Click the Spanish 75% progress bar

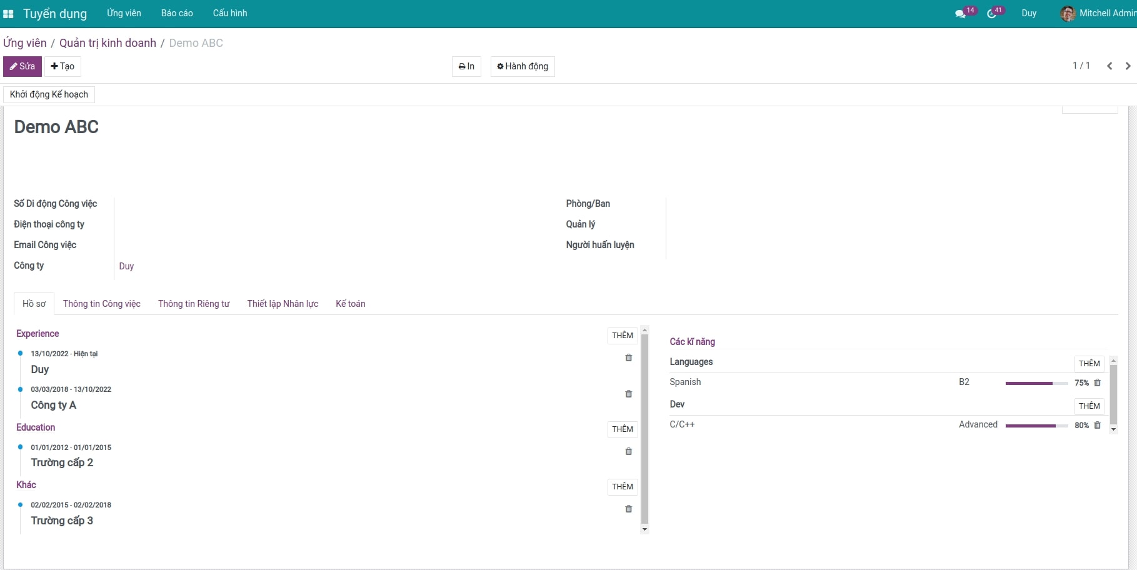click(1036, 383)
